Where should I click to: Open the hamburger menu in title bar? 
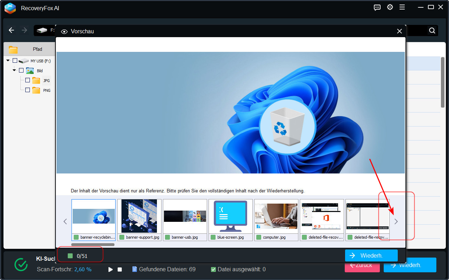[402, 7]
